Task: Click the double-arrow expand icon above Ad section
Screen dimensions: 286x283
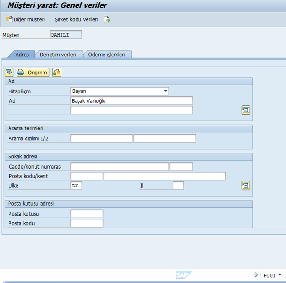Action: [9, 73]
